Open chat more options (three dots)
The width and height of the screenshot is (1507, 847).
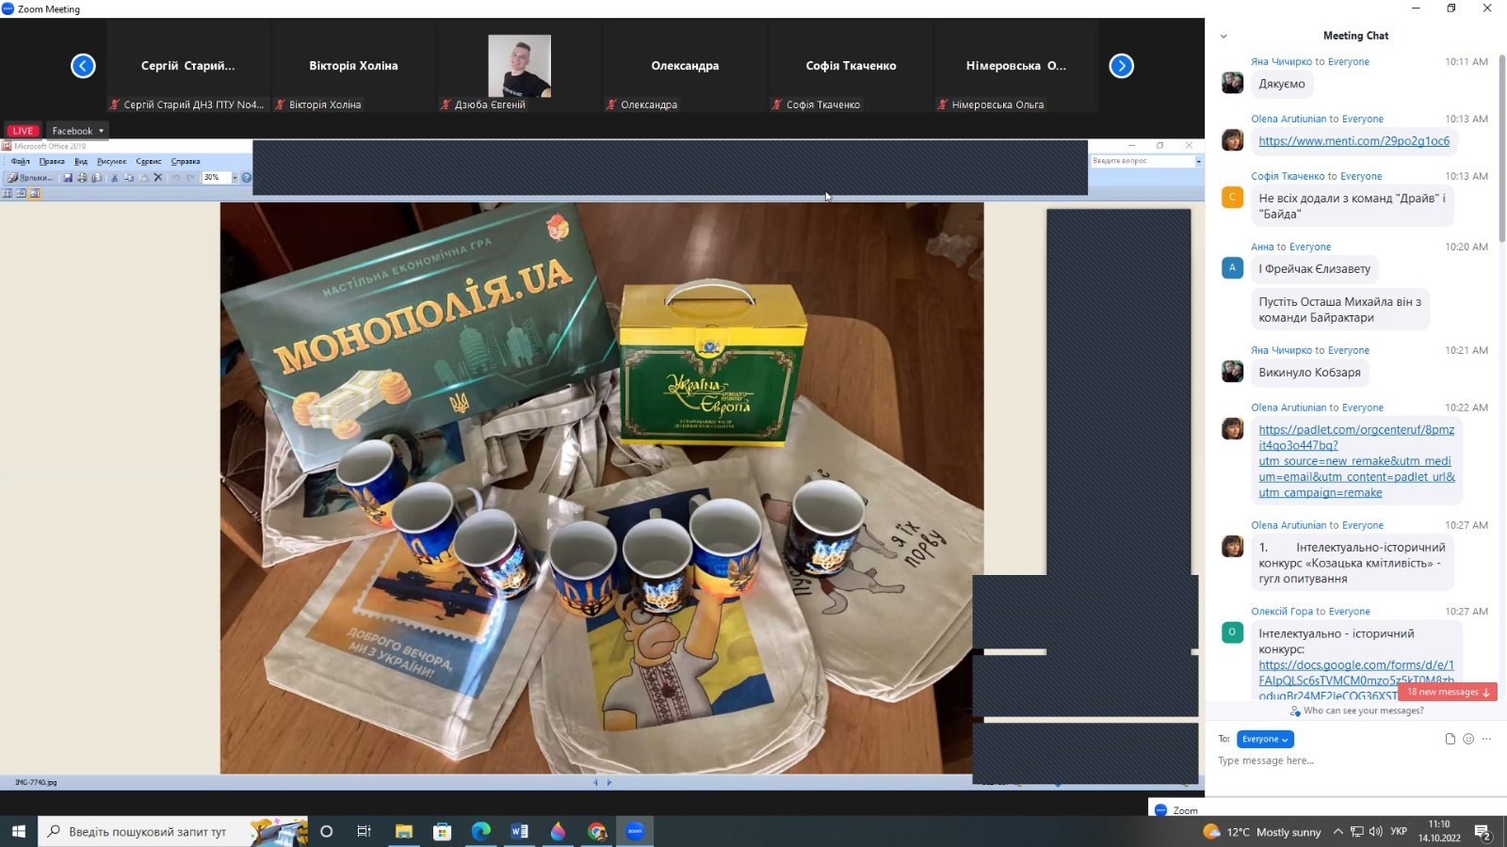[x=1486, y=739]
